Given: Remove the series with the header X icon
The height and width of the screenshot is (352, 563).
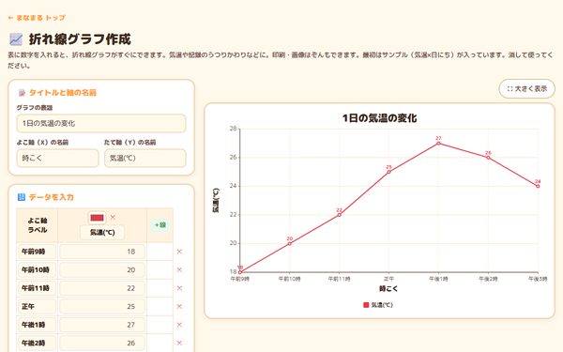Looking at the screenshot, I should point(113,218).
